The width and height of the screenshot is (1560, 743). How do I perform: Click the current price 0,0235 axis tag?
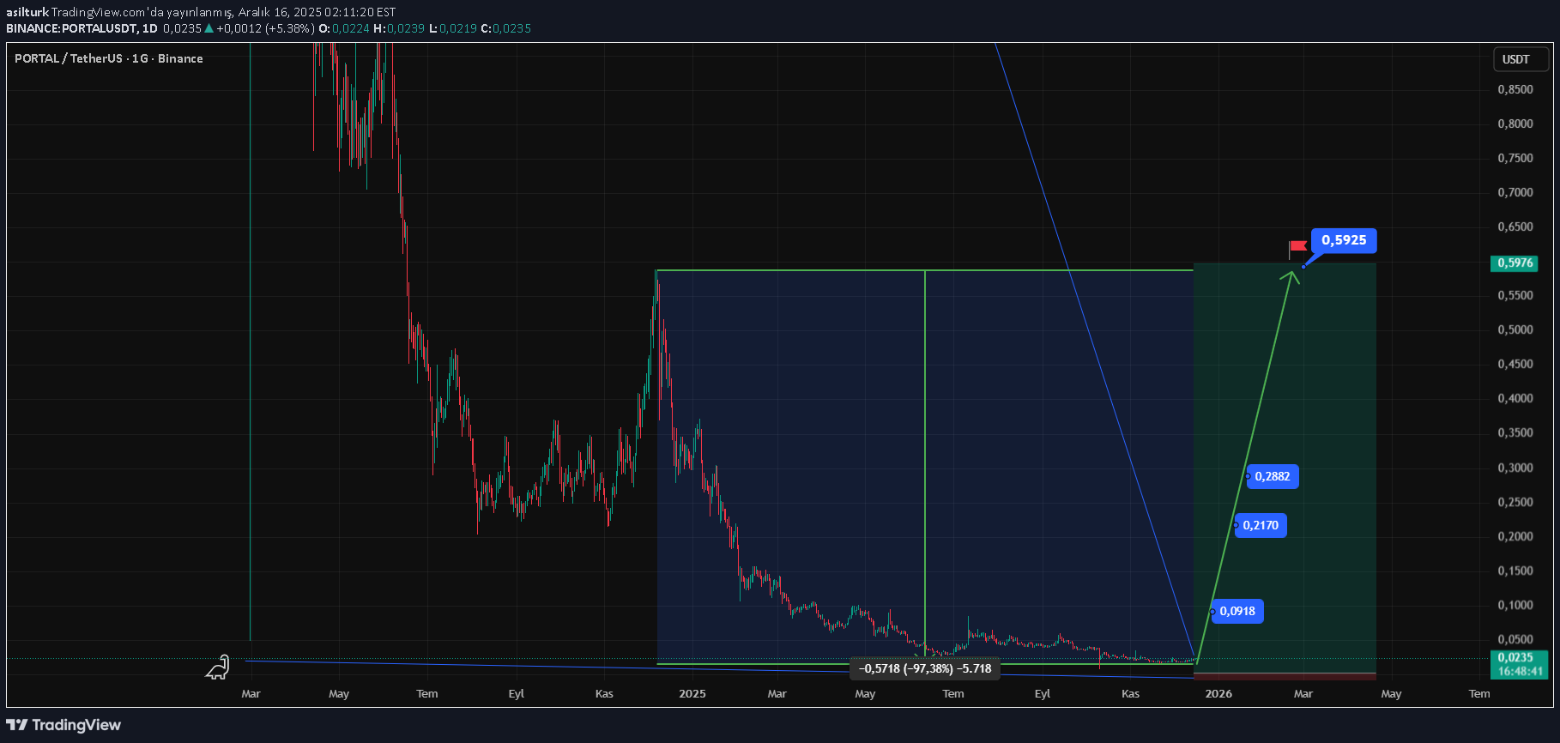tap(1517, 657)
